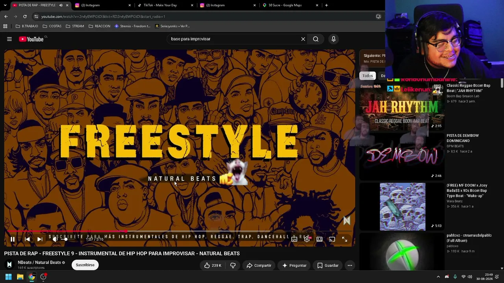Viewport: 504px width, 283px height.
Task: Go to the YouTube home logo
Action: [x=31, y=39]
